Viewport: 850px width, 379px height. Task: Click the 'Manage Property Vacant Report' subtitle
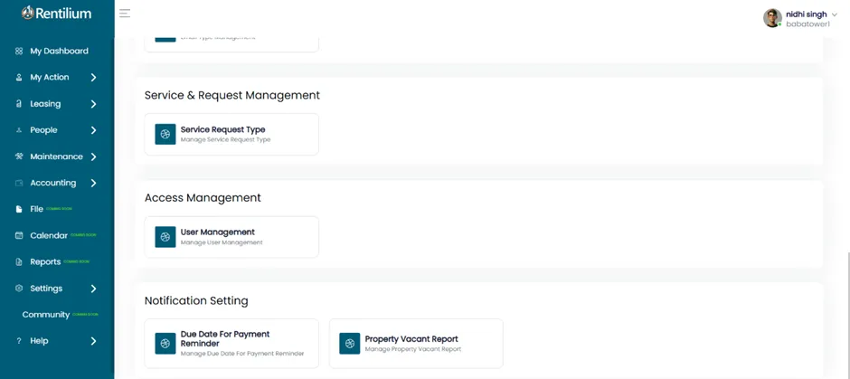point(413,349)
